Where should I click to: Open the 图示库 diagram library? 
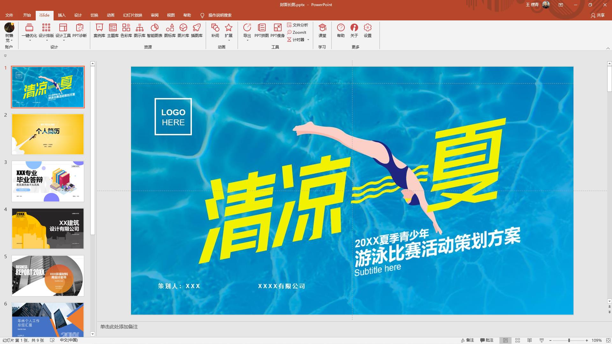140,30
